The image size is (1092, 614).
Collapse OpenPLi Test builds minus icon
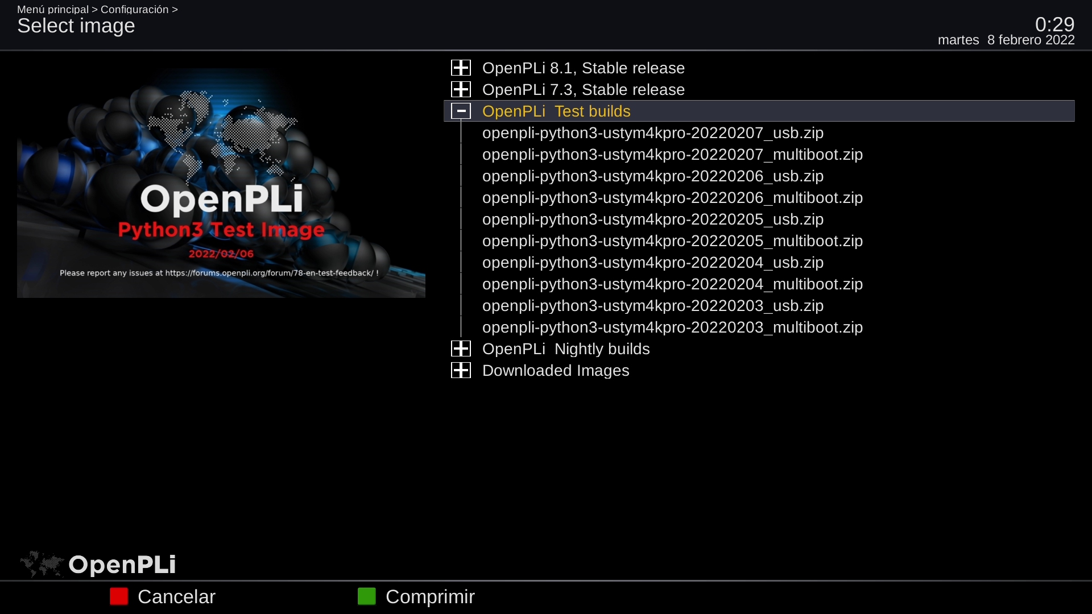(x=461, y=111)
